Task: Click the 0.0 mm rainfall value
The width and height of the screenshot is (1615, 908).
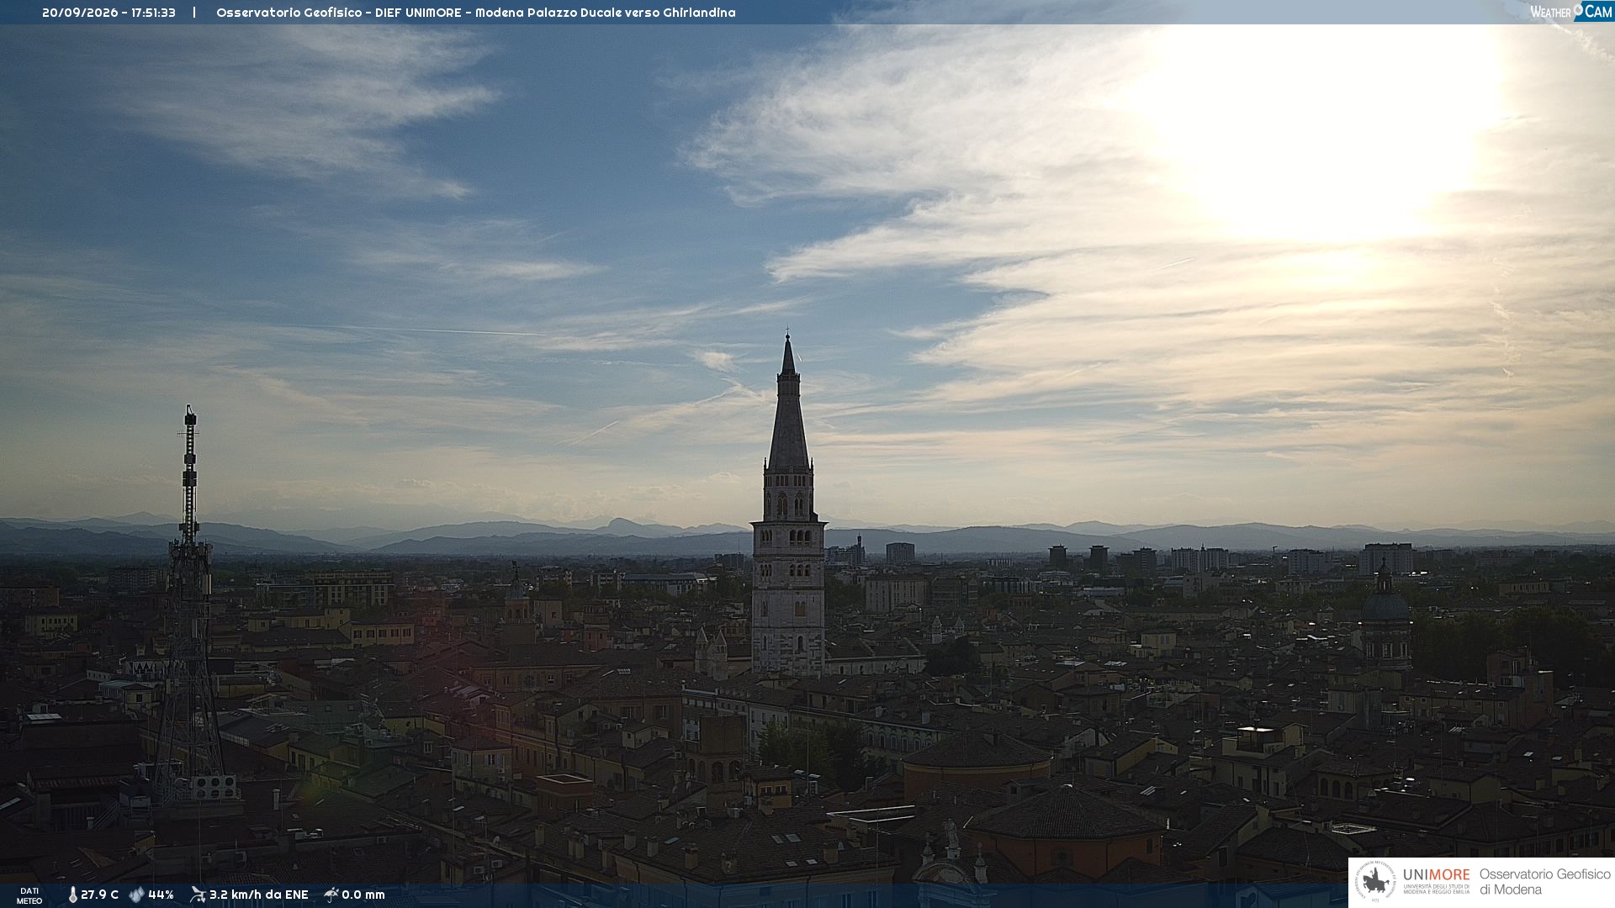Action: pyautogui.click(x=363, y=895)
